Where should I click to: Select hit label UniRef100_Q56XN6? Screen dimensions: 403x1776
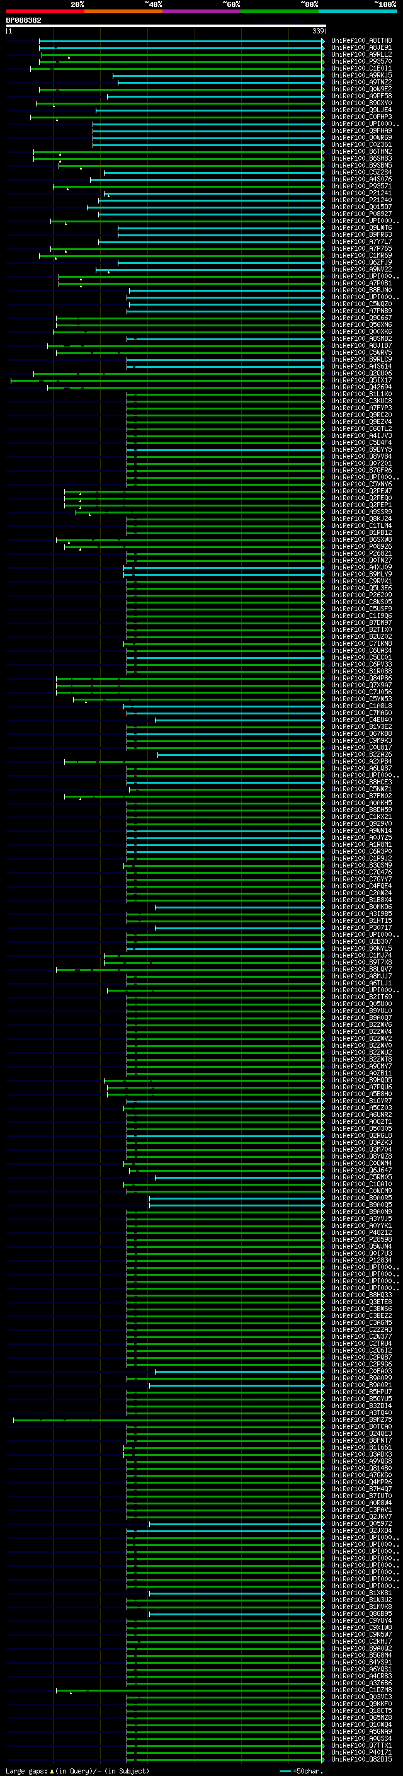pos(361,324)
